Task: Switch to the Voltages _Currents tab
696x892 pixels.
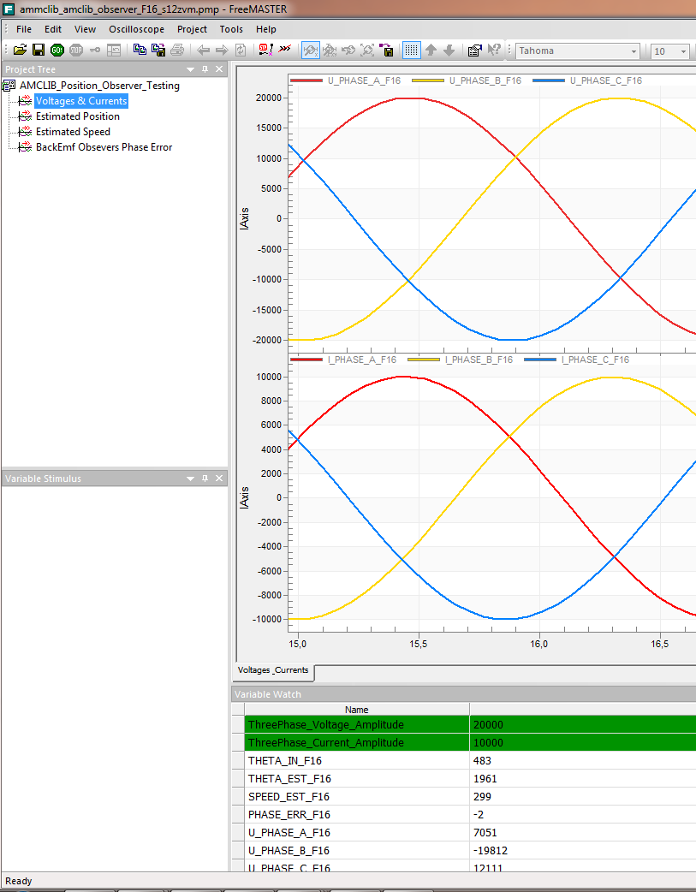Action: click(x=274, y=673)
